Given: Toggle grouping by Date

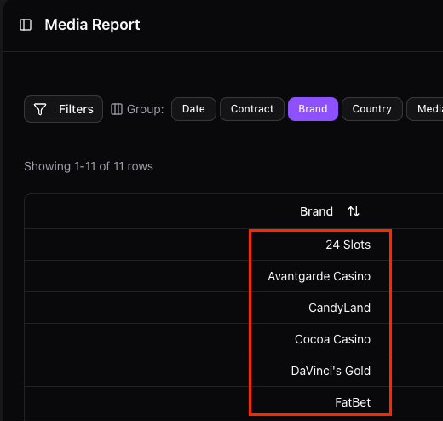Looking at the screenshot, I should click(193, 109).
